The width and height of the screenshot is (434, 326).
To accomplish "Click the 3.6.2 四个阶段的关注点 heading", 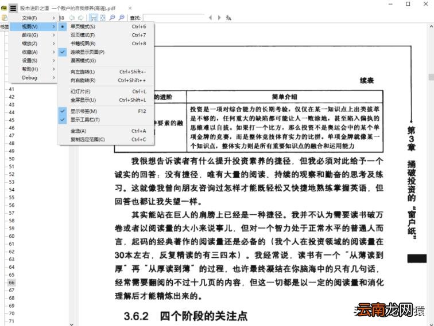I will click(185, 316).
